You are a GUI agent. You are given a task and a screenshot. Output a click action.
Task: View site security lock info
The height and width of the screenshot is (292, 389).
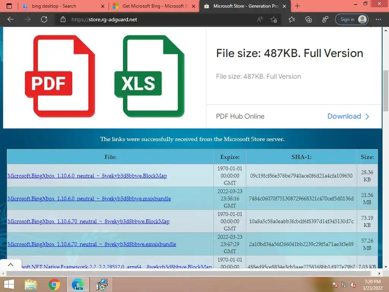pyautogui.click(x=63, y=19)
